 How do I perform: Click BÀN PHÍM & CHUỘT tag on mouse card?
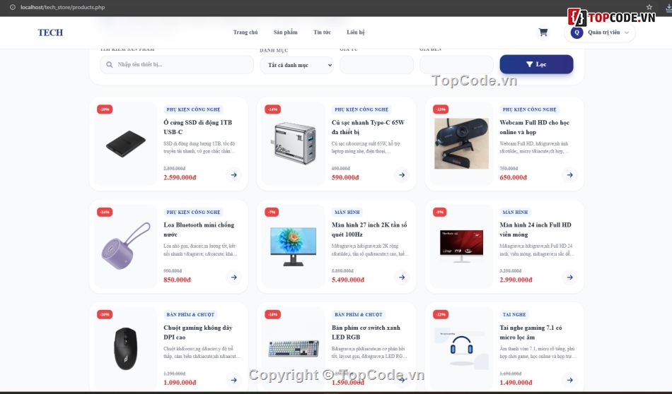click(190, 314)
